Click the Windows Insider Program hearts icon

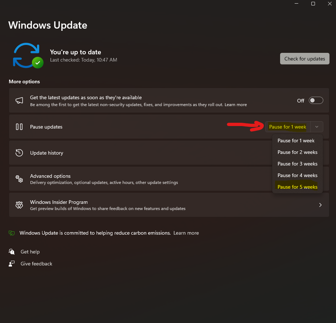(x=19, y=205)
